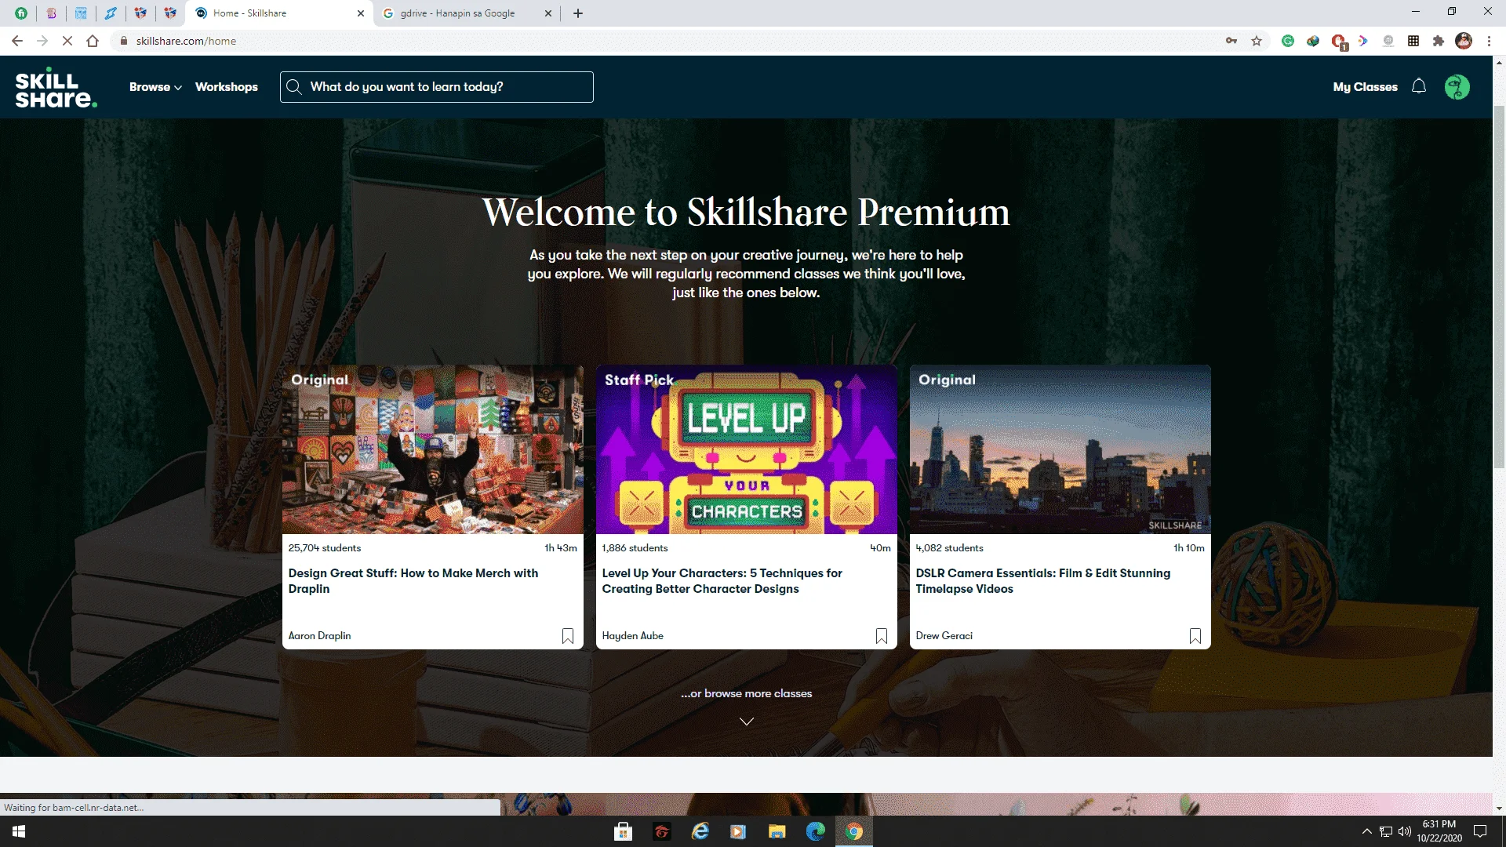1506x847 pixels.
Task: Open the Chrome three-dot menu
Action: [x=1489, y=41]
